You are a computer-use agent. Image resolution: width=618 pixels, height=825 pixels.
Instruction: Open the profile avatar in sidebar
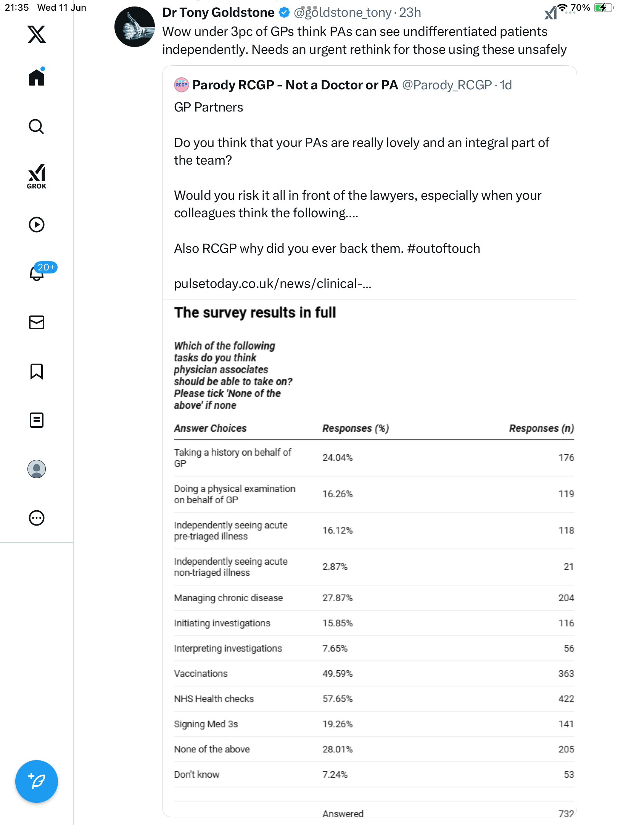tap(37, 469)
